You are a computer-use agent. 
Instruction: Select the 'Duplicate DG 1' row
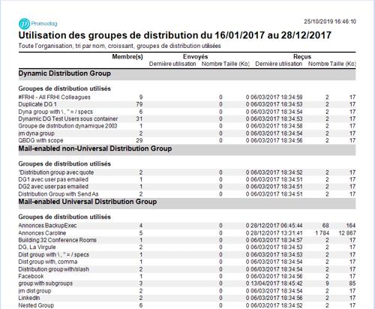(187, 104)
